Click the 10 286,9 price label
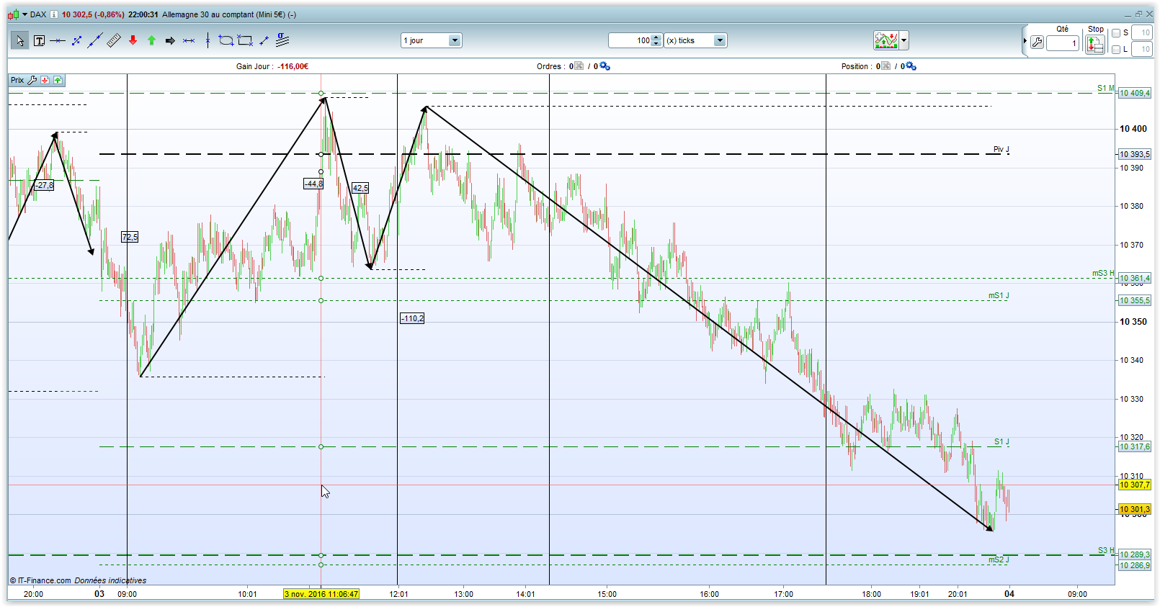The width and height of the screenshot is (1160, 607). pyautogui.click(x=1135, y=565)
